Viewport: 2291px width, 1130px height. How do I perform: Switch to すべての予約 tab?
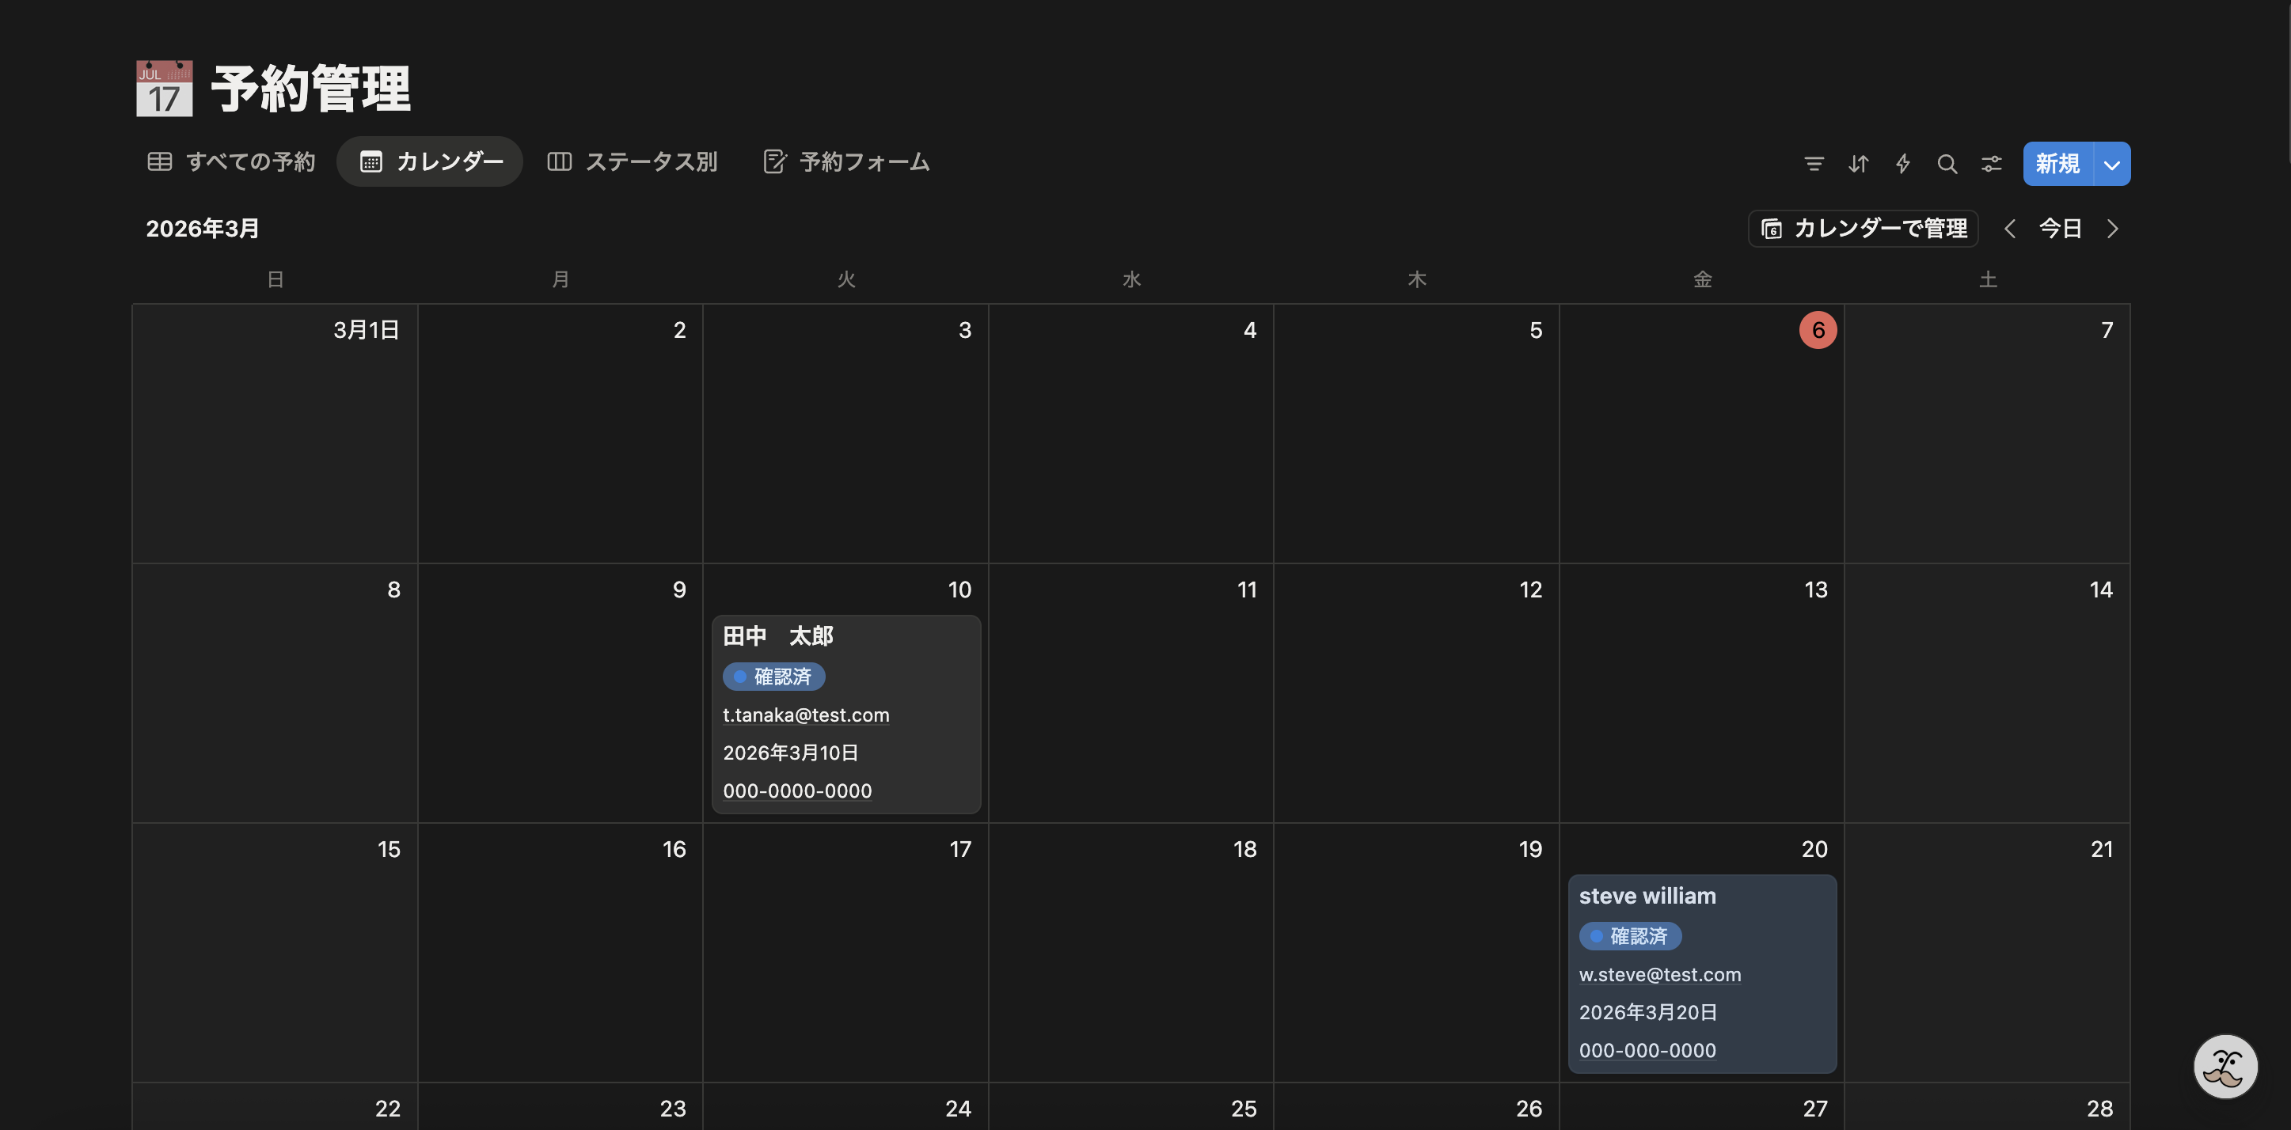231,161
